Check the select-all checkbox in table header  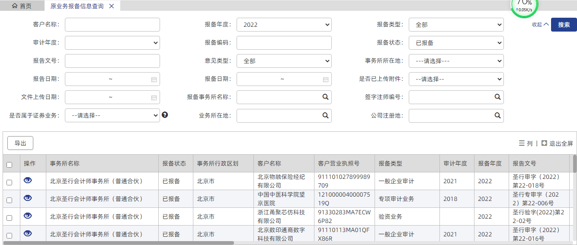pos(10,165)
